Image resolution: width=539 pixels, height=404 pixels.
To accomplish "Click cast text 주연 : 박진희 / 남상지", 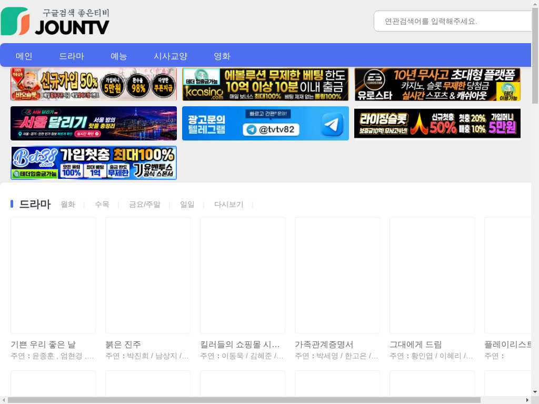I will pos(147,356).
